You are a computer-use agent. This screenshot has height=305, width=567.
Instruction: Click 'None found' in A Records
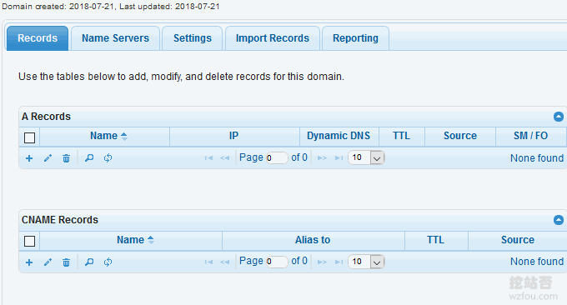(x=537, y=158)
